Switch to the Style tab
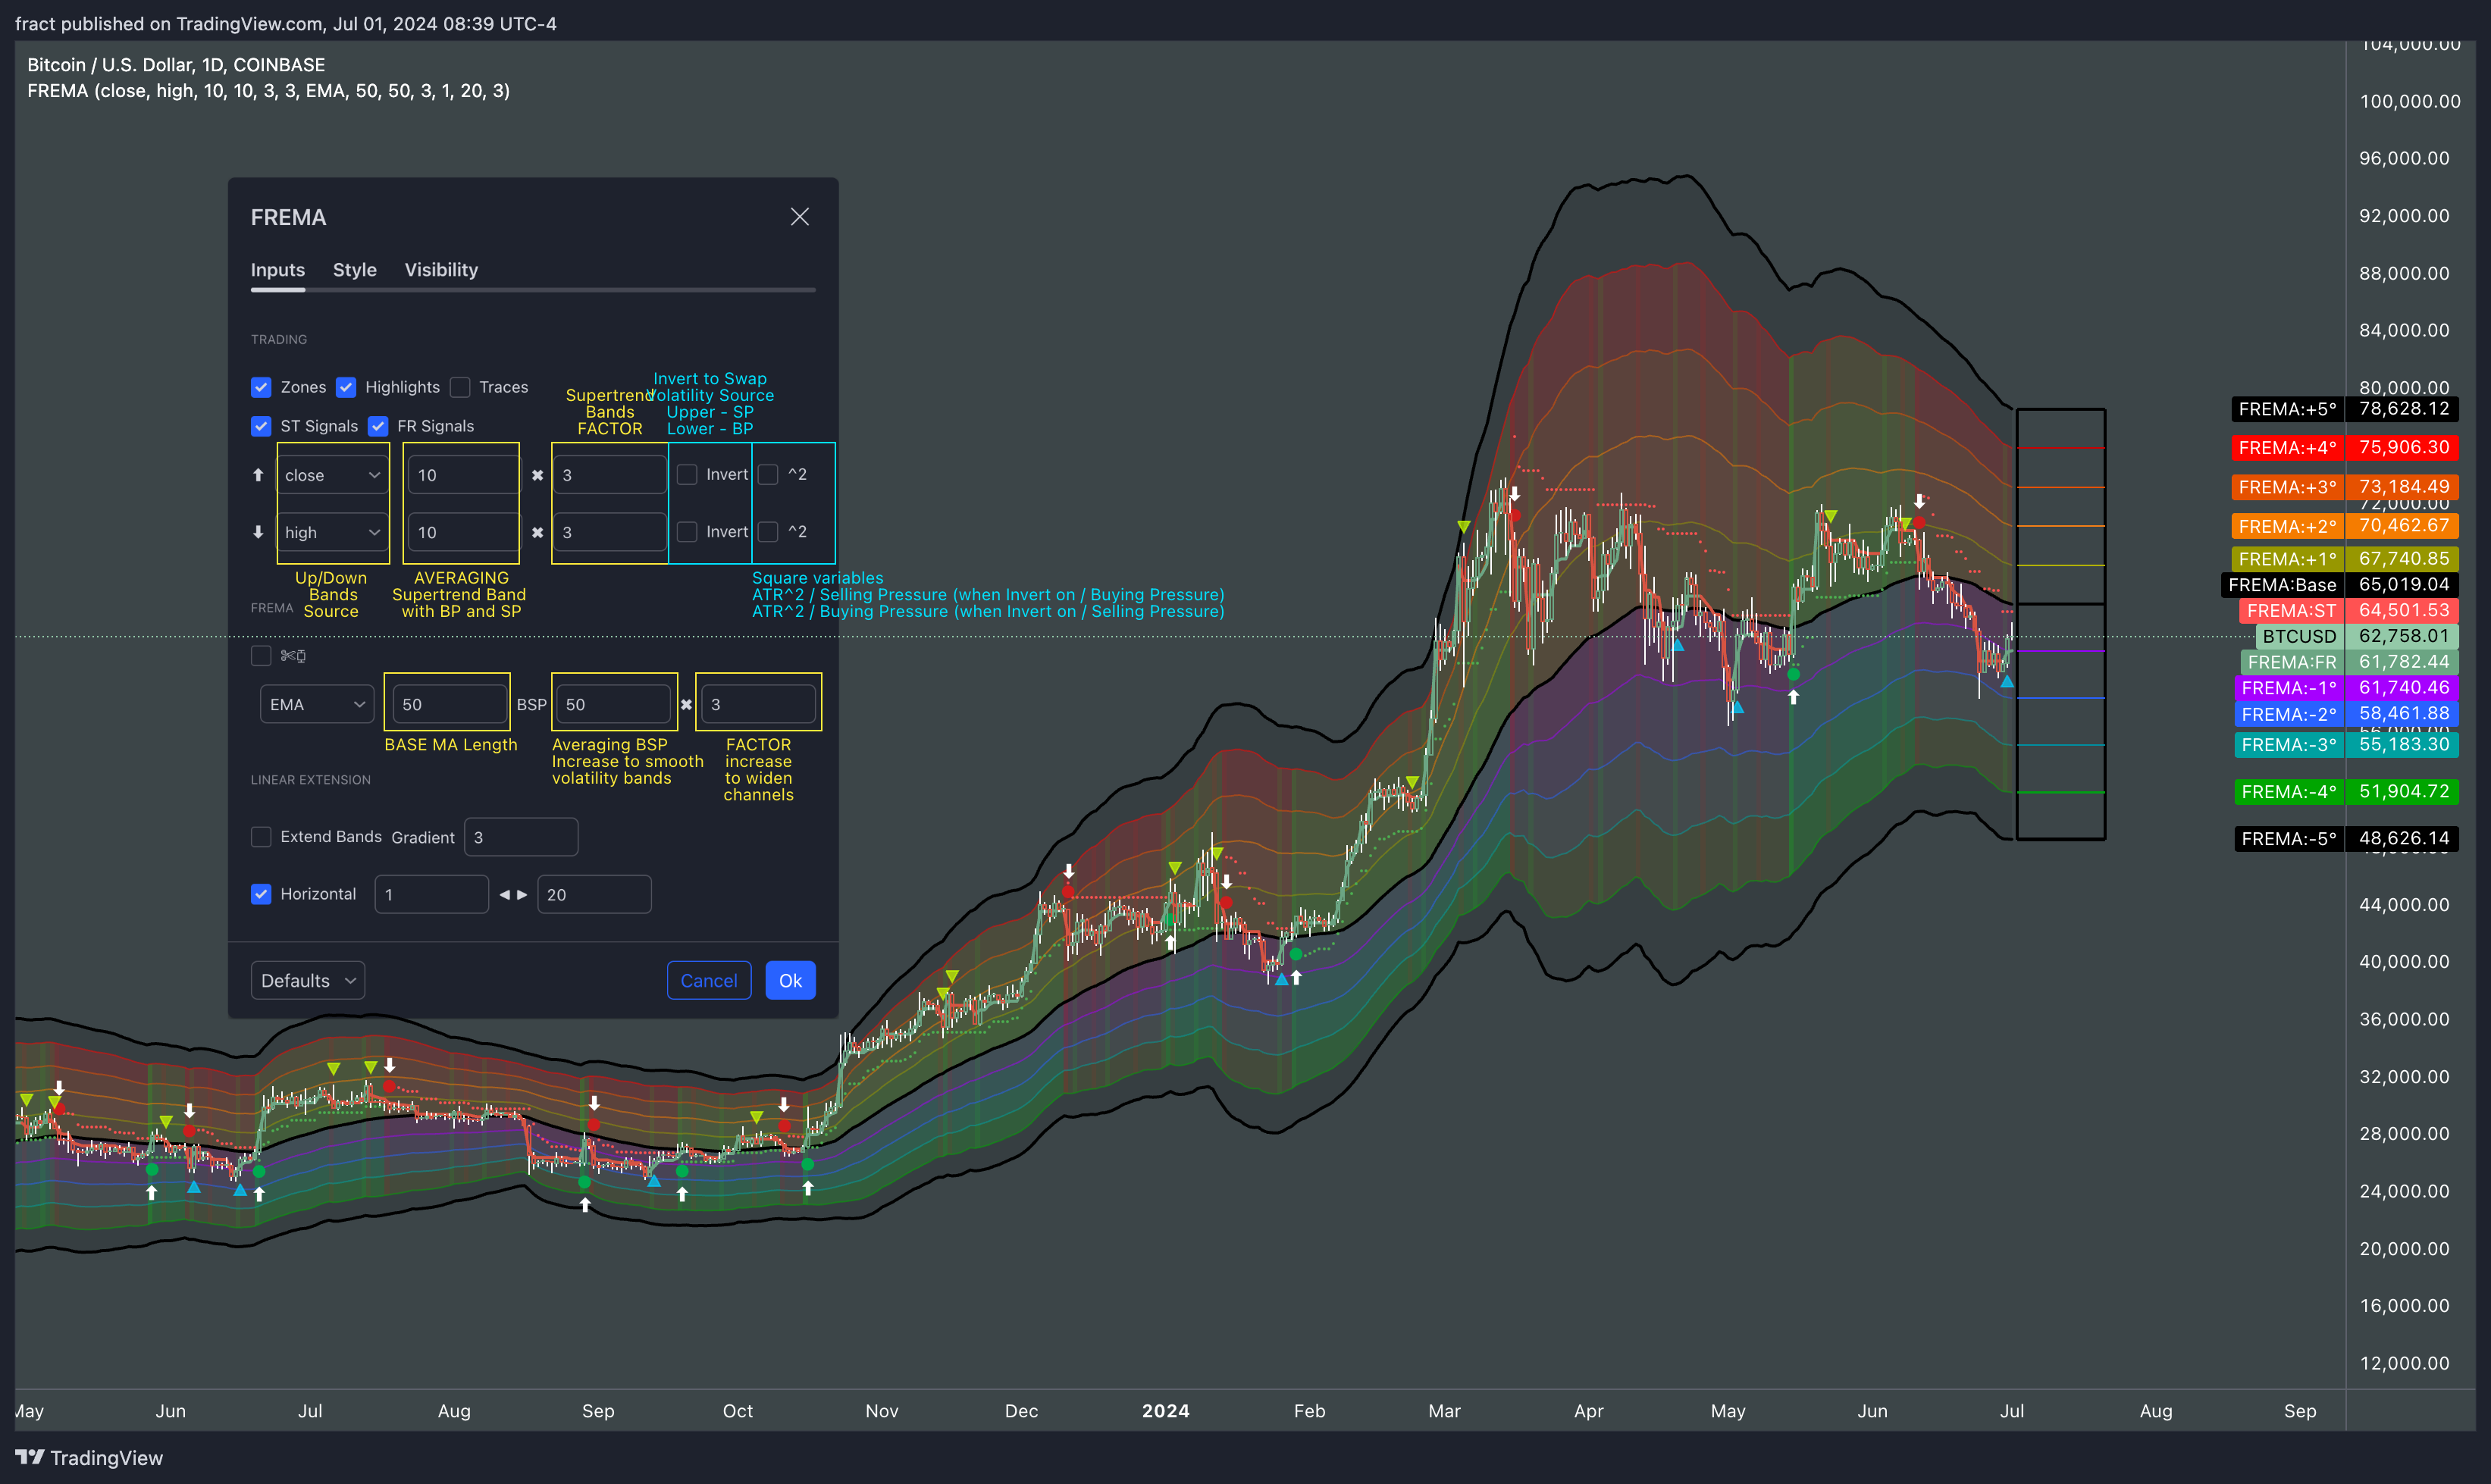Screen dimensions: 2491x1484 pos(355,270)
